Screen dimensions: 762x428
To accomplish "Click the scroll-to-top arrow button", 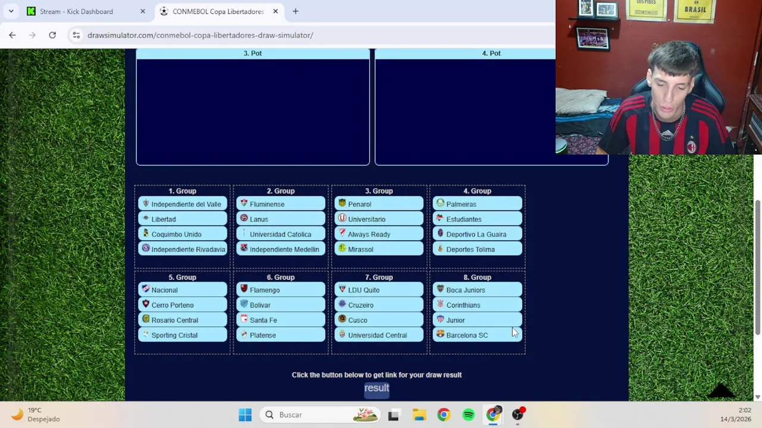I will click(x=721, y=389).
